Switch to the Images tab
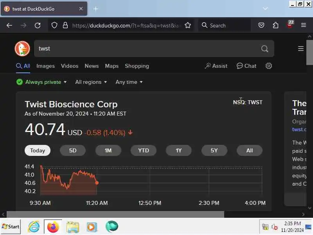Screen dimensions: 313x235 click(45, 66)
